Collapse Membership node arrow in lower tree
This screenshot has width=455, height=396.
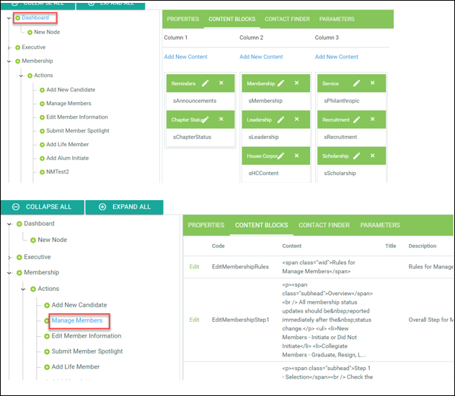point(9,273)
